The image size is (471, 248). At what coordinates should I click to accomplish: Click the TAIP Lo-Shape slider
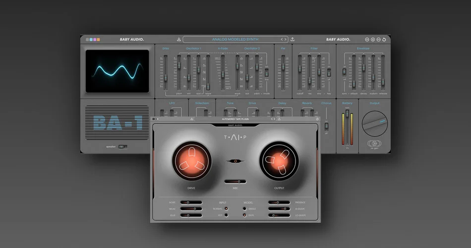[279, 215]
